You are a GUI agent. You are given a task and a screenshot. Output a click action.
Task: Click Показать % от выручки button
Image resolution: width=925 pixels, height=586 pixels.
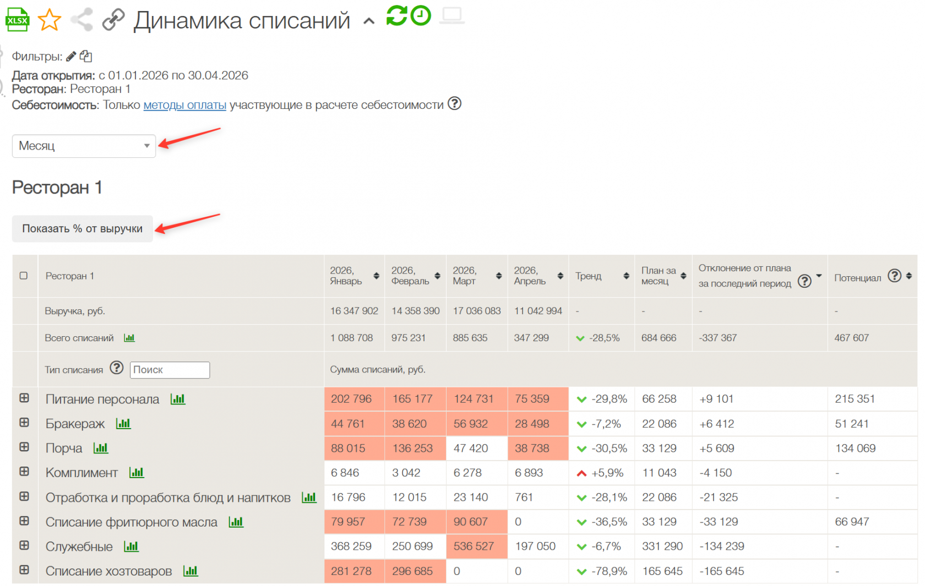tap(83, 228)
